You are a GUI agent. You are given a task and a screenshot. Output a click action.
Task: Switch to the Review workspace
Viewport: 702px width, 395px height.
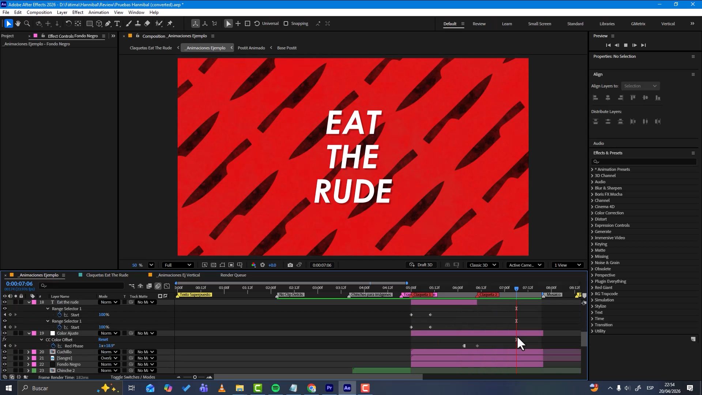click(x=479, y=24)
